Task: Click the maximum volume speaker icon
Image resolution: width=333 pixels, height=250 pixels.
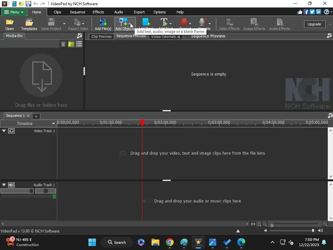Action: tap(320, 231)
